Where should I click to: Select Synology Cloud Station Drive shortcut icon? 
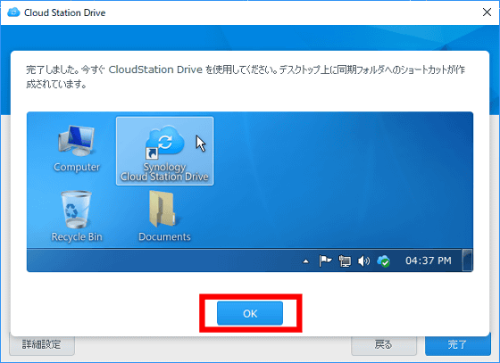click(x=164, y=151)
